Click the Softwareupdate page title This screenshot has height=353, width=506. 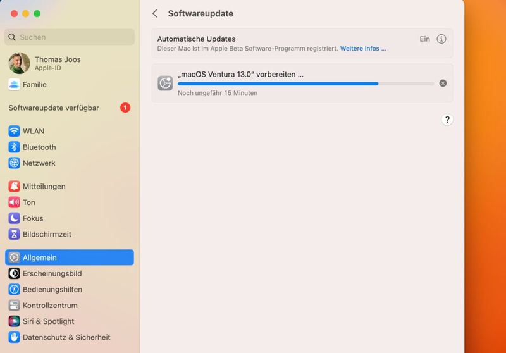(x=201, y=13)
